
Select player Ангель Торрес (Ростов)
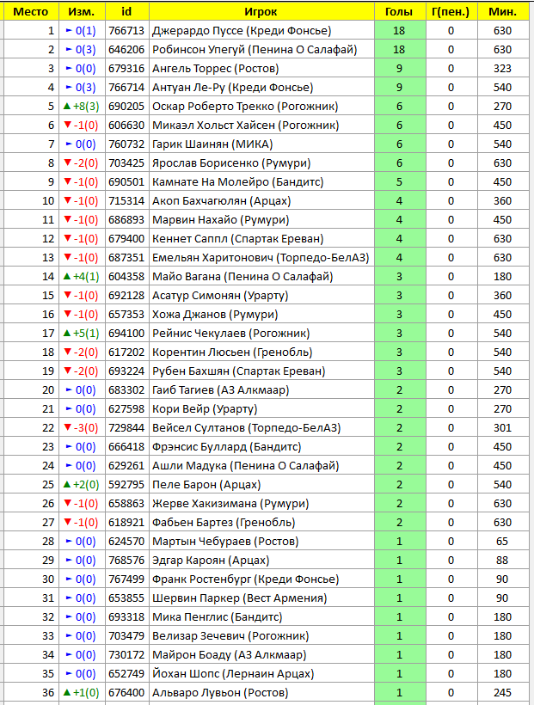coord(216,68)
